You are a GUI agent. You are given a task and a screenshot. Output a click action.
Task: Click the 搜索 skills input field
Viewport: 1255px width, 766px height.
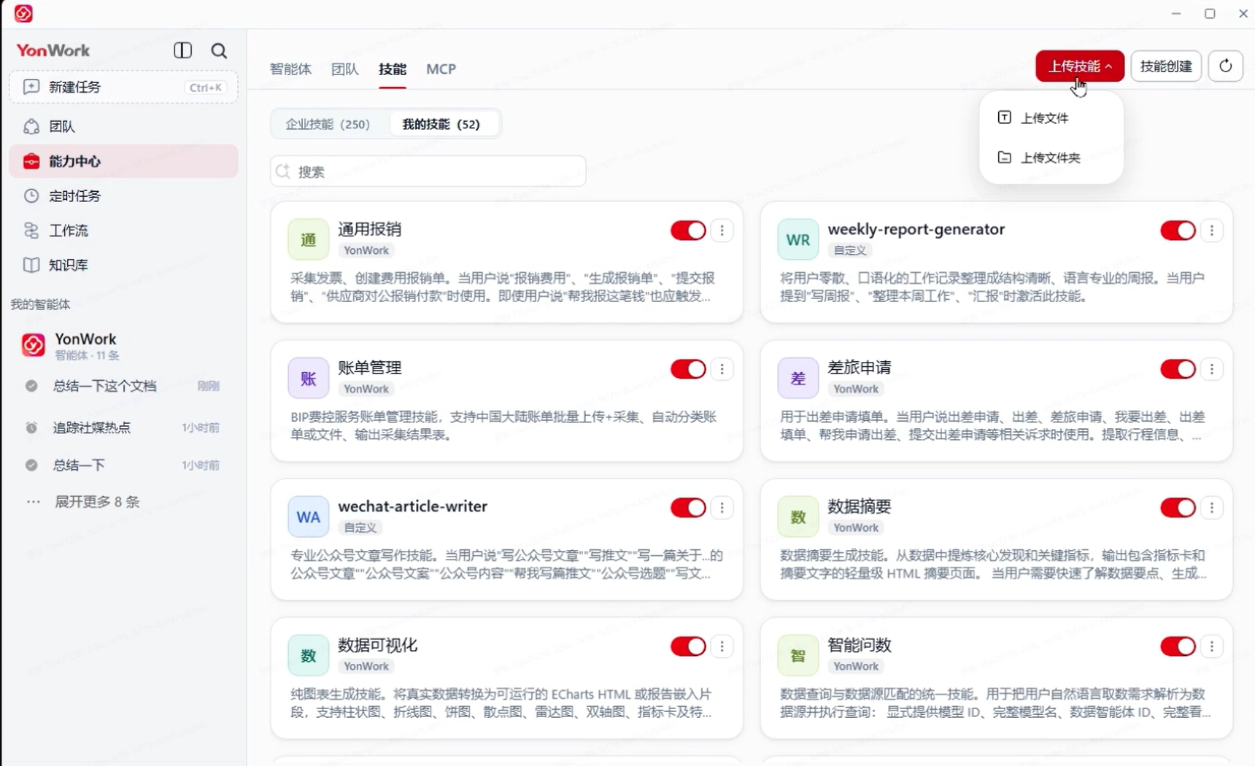point(428,171)
